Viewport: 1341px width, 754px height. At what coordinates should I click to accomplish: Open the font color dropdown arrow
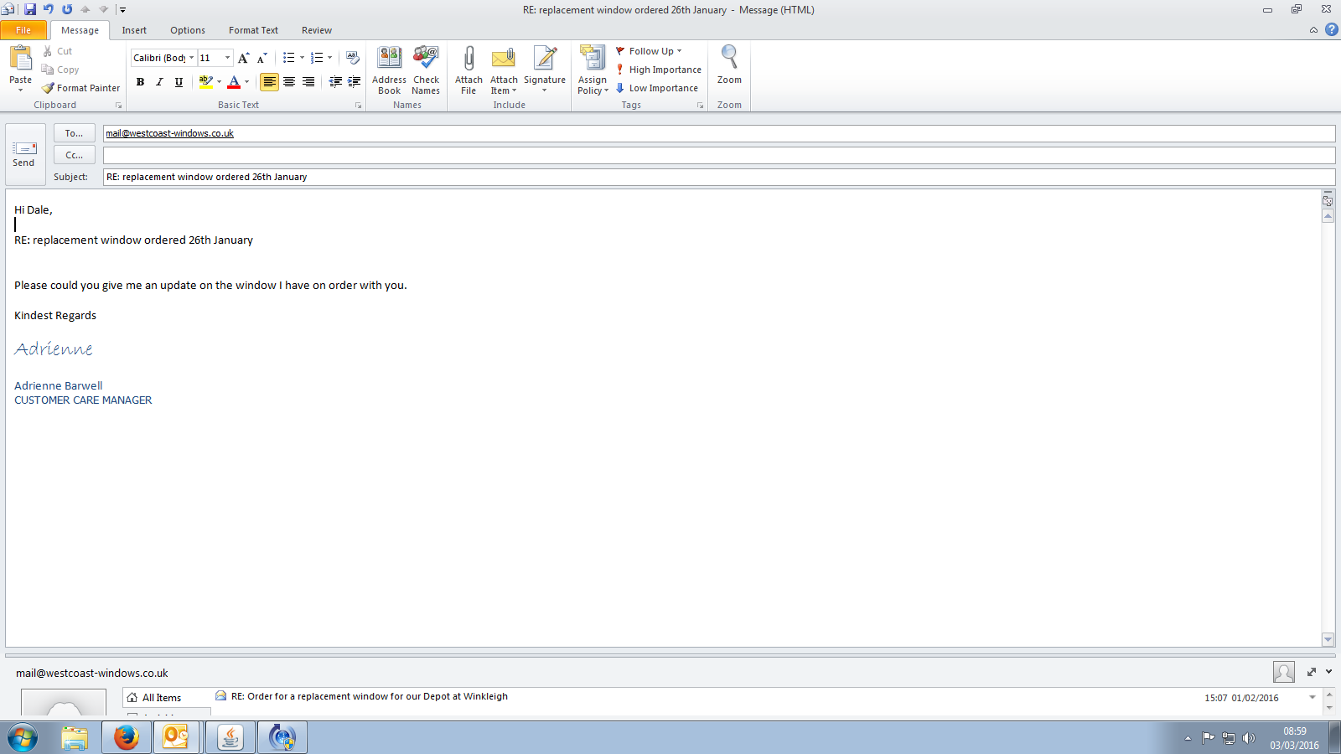246,82
